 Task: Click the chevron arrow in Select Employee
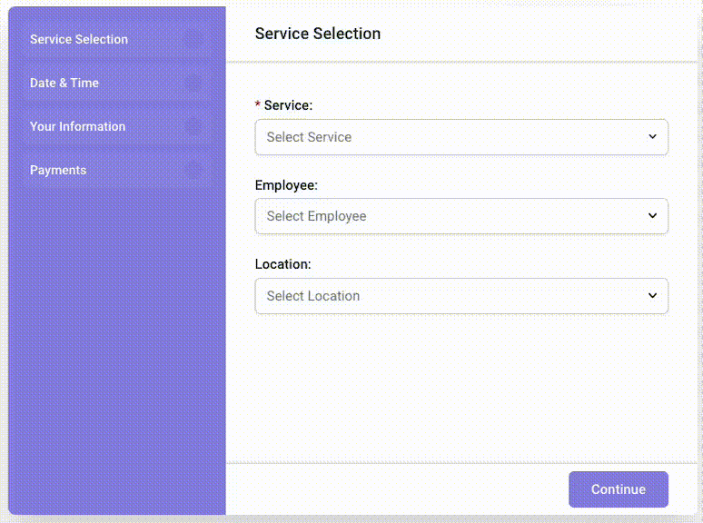coord(652,216)
